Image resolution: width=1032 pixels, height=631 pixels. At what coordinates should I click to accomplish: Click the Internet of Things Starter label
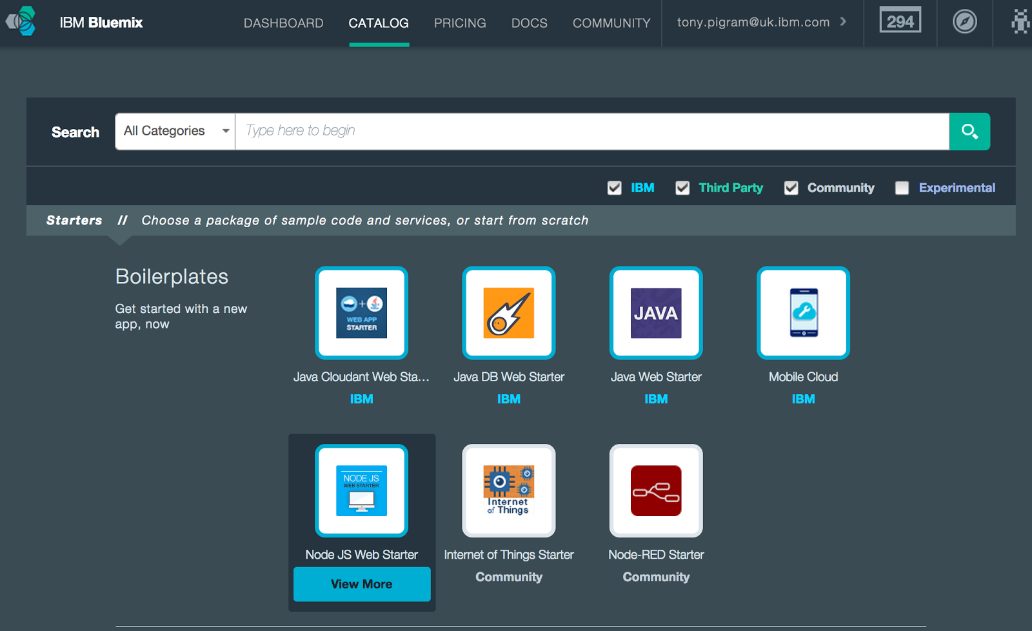[x=509, y=555]
